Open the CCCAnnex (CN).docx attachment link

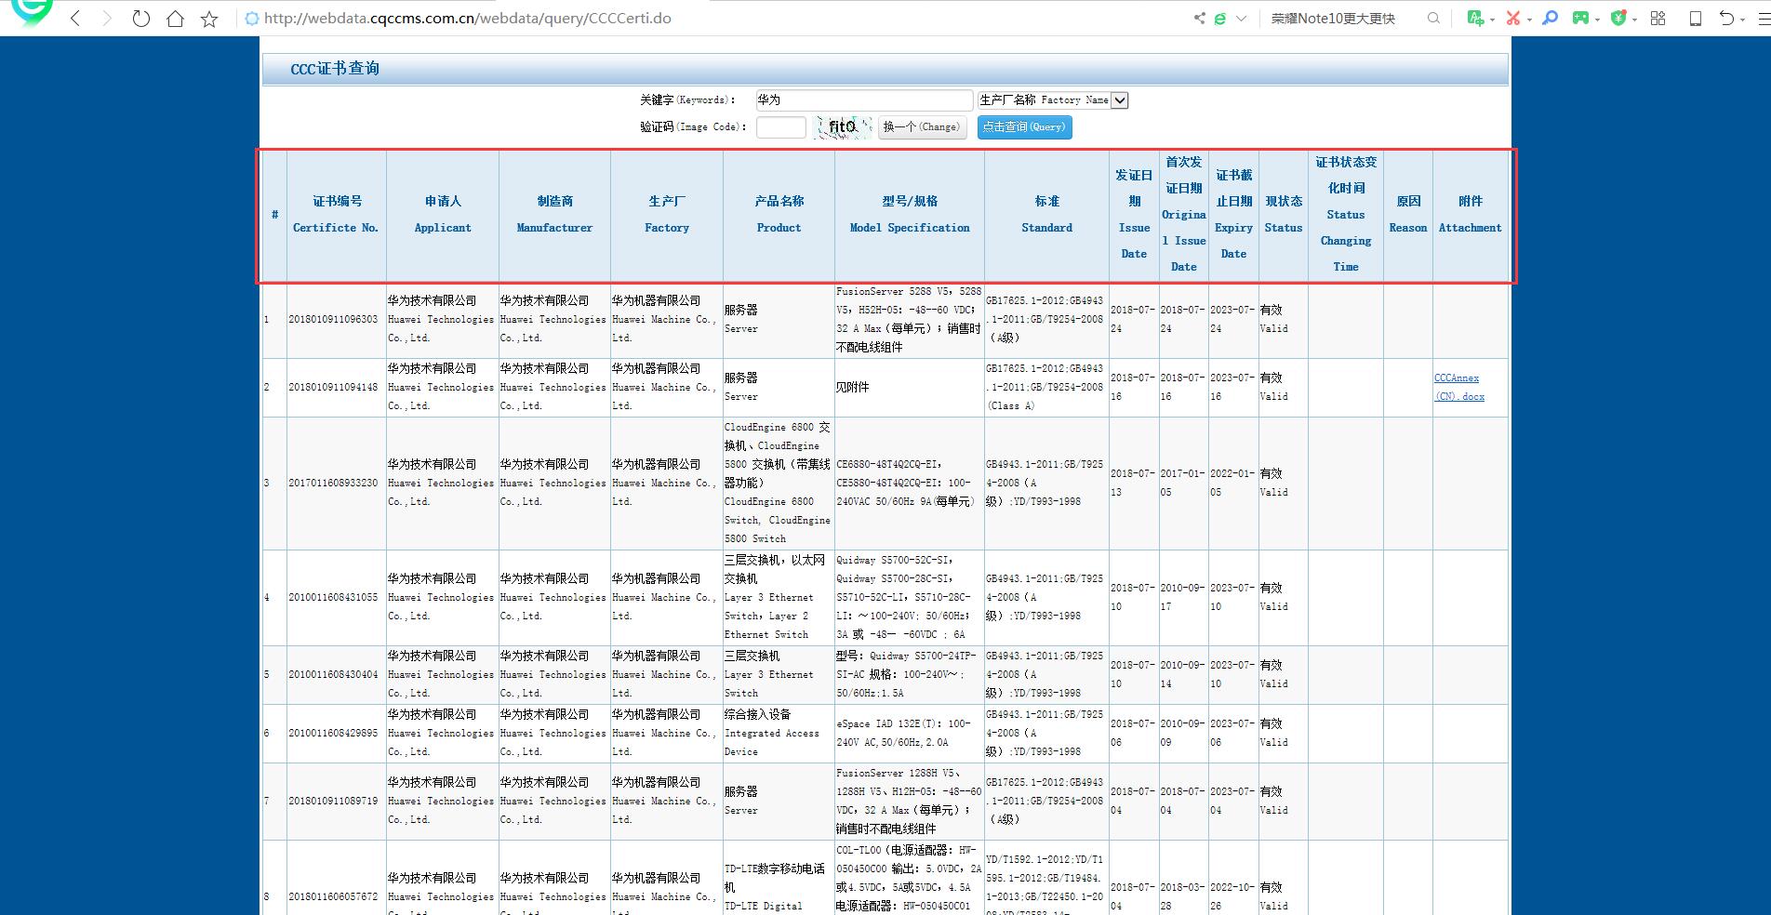tap(1458, 387)
